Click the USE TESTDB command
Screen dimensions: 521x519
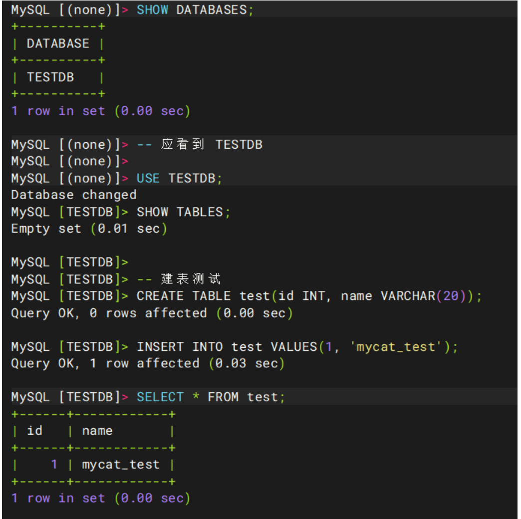tap(179, 179)
